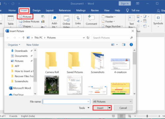Click the Cancel button
The width and height of the screenshot is (165, 119).
click(x=123, y=108)
